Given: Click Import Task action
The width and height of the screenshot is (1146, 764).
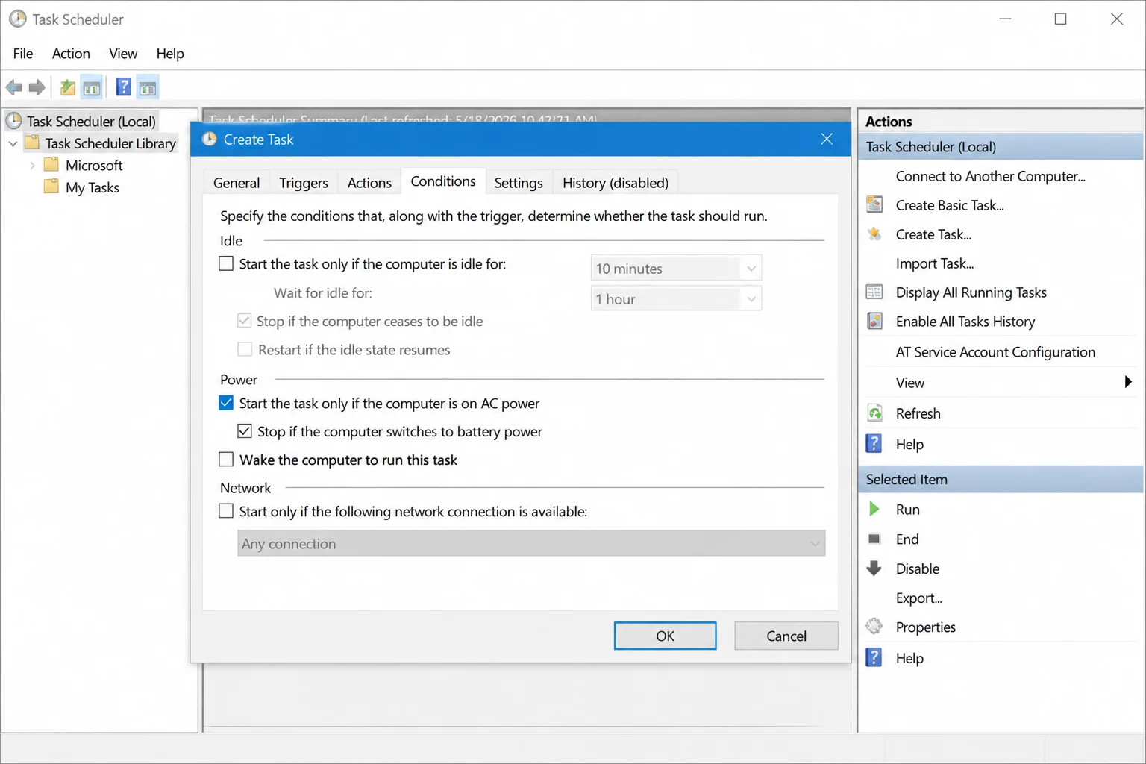Looking at the screenshot, I should [x=935, y=263].
